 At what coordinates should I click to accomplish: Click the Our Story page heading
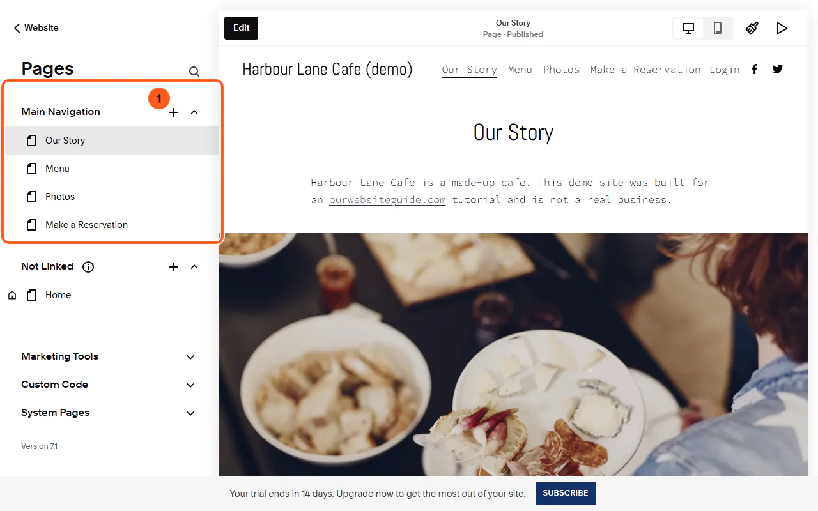513,132
